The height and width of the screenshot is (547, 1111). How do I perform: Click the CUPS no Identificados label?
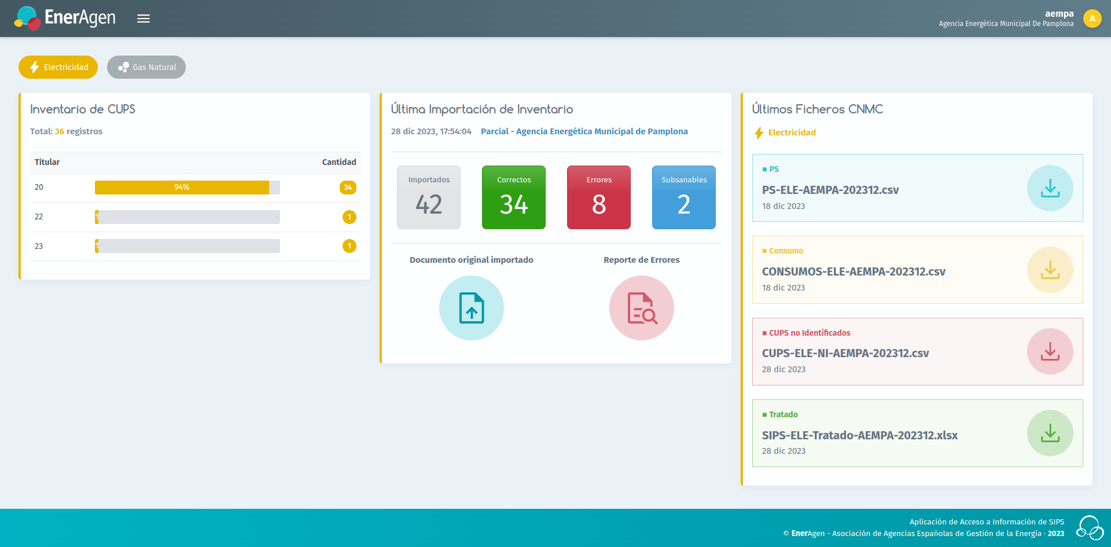point(807,333)
